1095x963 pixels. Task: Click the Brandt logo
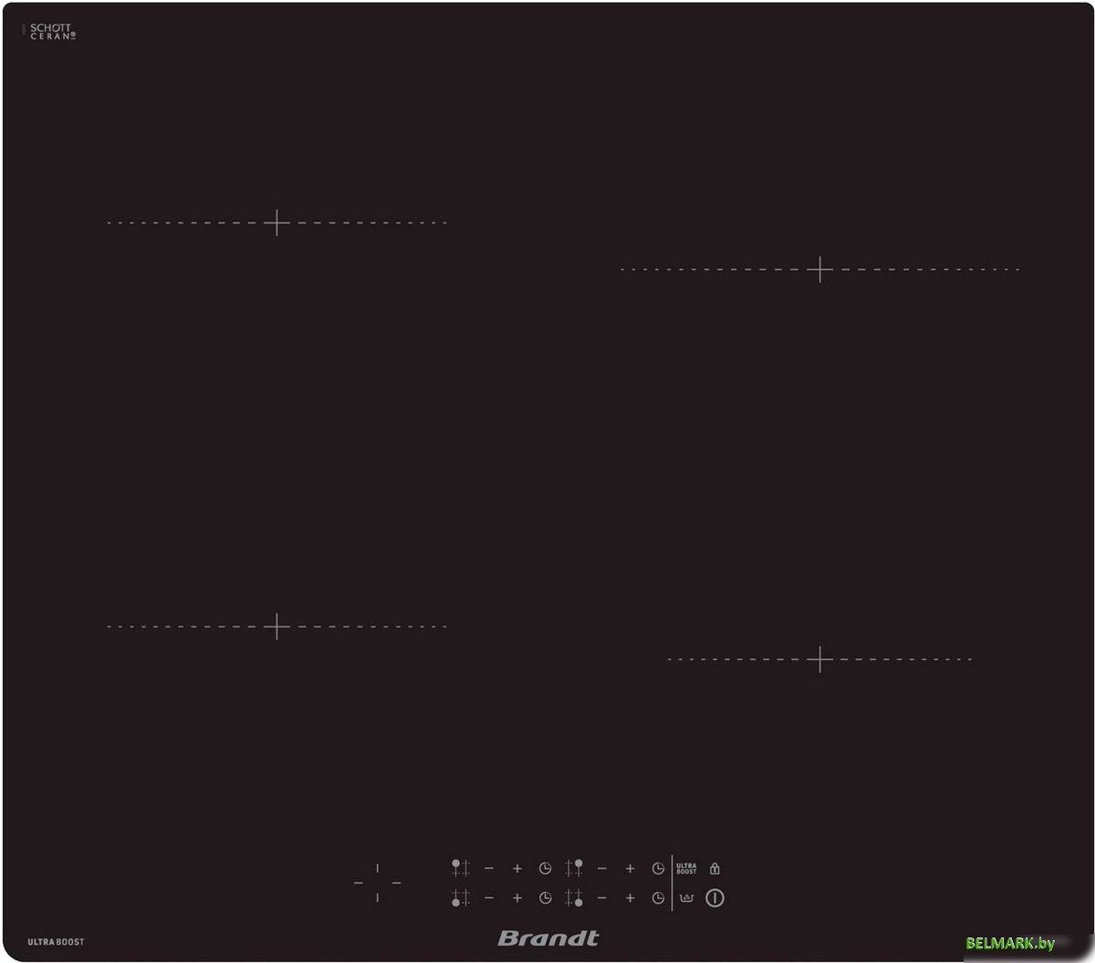(548, 937)
